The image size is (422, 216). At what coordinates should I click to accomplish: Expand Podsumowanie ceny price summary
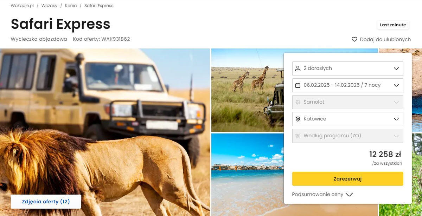pyautogui.click(x=322, y=194)
